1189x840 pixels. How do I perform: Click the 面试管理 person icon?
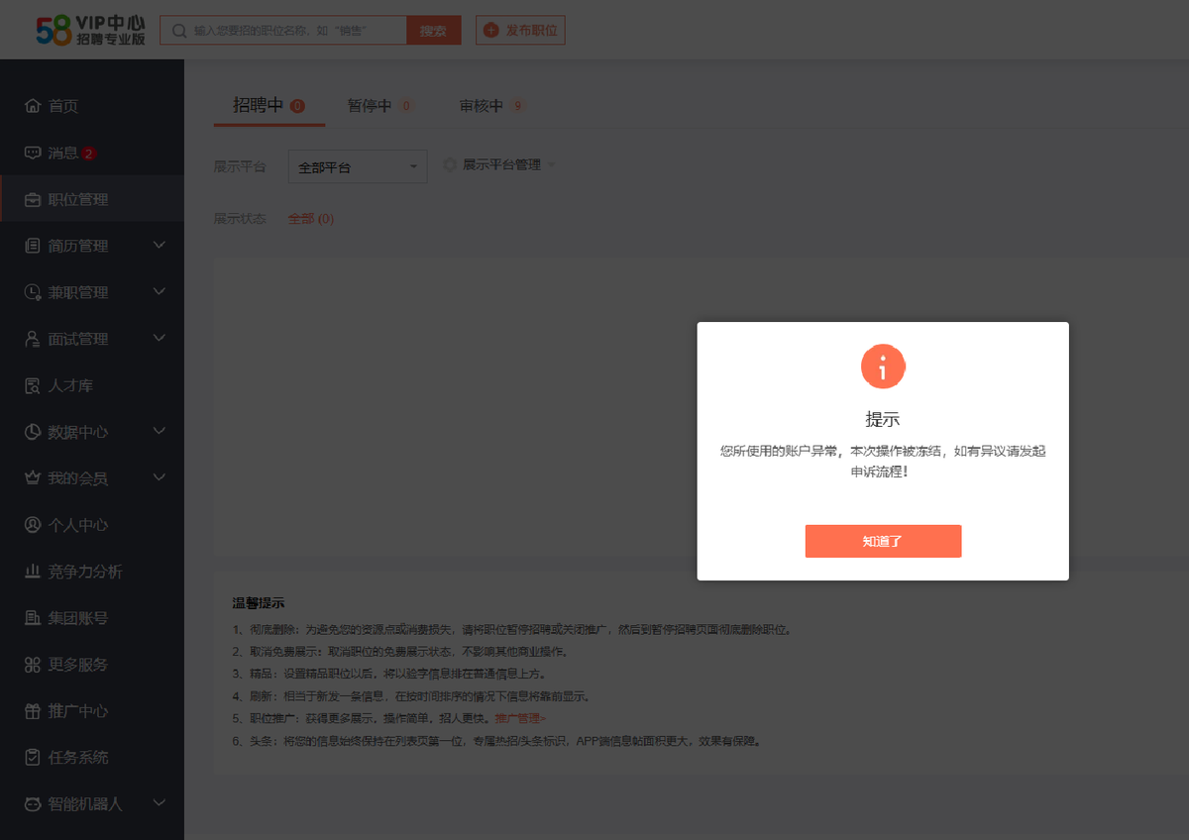[33, 339]
